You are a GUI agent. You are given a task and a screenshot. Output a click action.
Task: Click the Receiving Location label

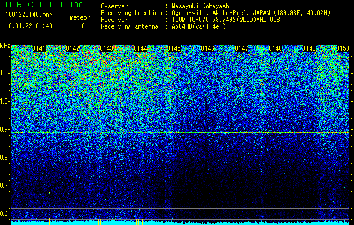tap(131, 13)
